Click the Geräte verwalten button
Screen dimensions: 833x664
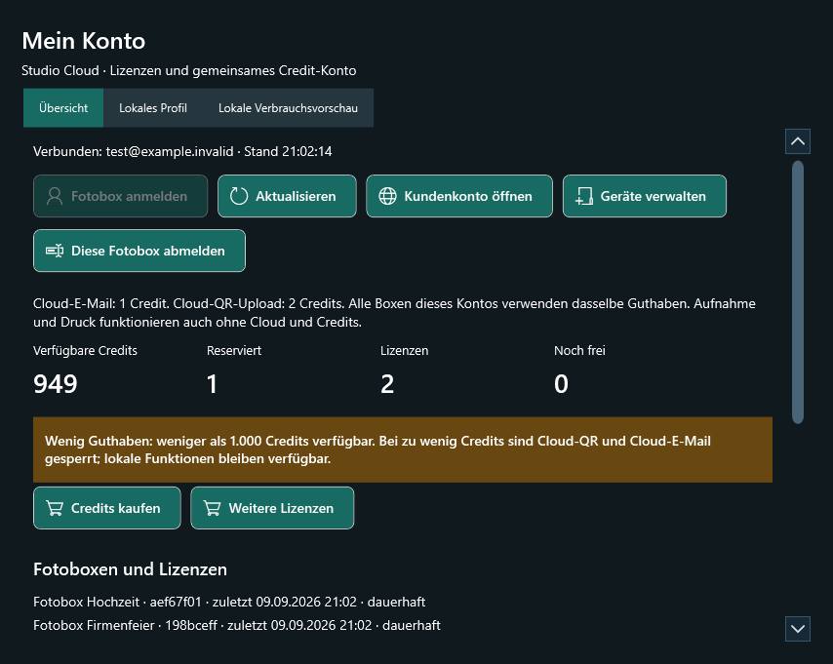tap(645, 196)
